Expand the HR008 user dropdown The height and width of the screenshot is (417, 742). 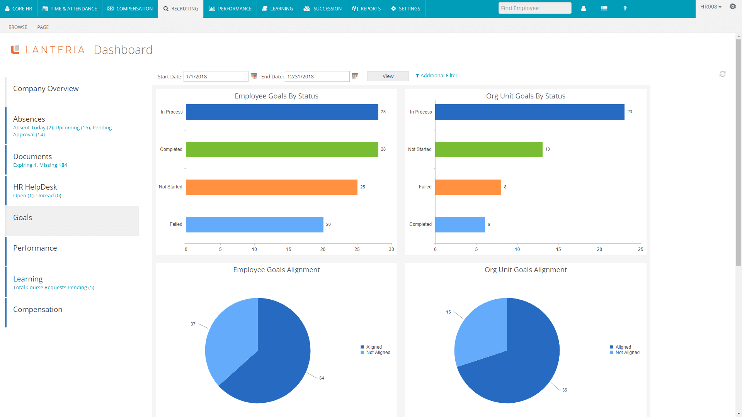point(711,7)
